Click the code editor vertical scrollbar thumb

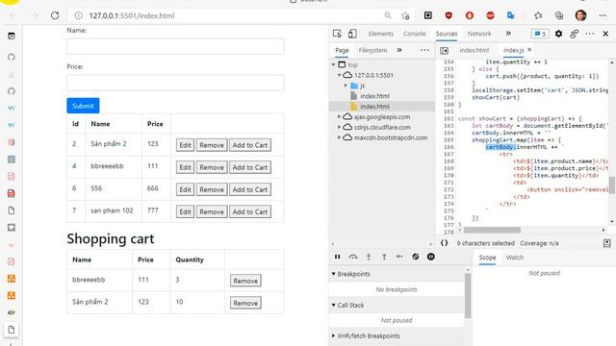tap(612, 185)
